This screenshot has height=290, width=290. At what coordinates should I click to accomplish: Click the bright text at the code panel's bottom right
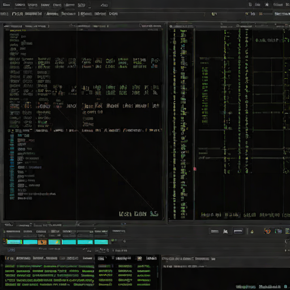coord(139,214)
